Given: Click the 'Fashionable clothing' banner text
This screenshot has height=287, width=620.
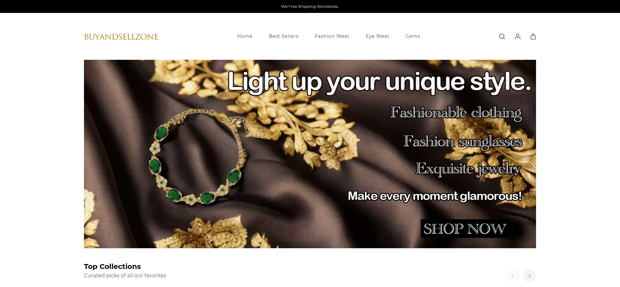Looking at the screenshot, I should (x=456, y=113).
